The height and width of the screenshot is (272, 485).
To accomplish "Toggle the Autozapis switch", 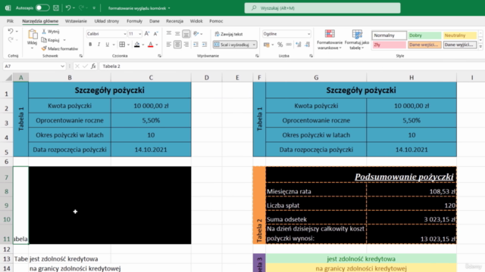I will tap(42, 8).
